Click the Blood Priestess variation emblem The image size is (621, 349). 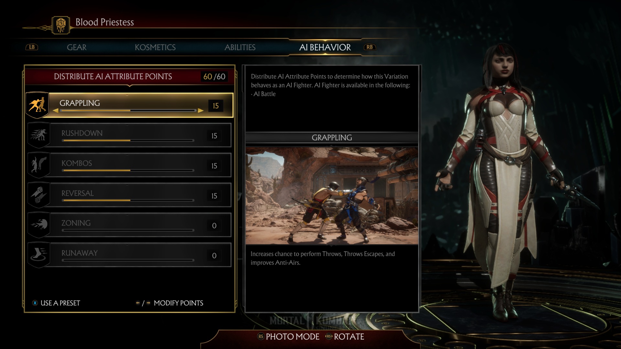click(61, 25)
